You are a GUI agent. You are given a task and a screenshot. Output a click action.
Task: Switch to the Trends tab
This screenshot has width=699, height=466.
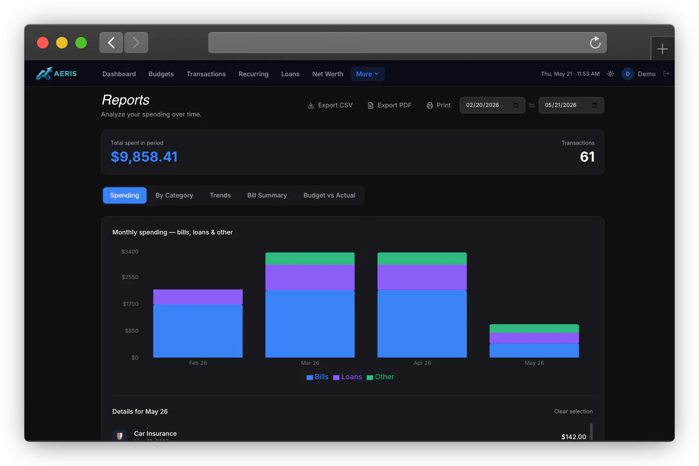[220, 195]
